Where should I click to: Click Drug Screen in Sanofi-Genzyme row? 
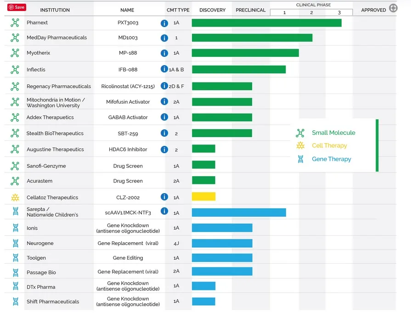pos(128,166)
